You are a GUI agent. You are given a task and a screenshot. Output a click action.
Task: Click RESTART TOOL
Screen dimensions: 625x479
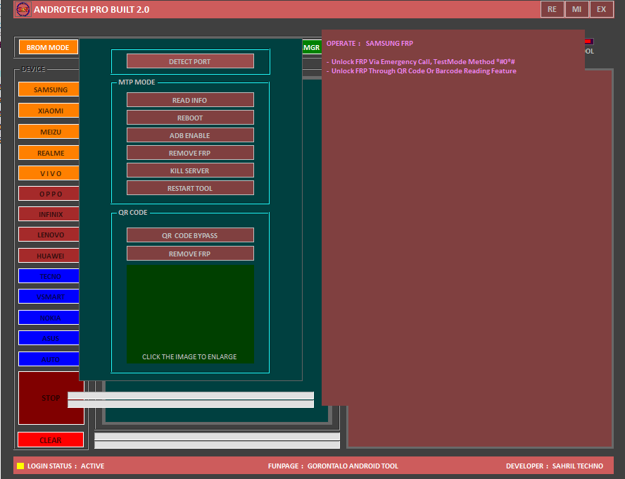190,187
